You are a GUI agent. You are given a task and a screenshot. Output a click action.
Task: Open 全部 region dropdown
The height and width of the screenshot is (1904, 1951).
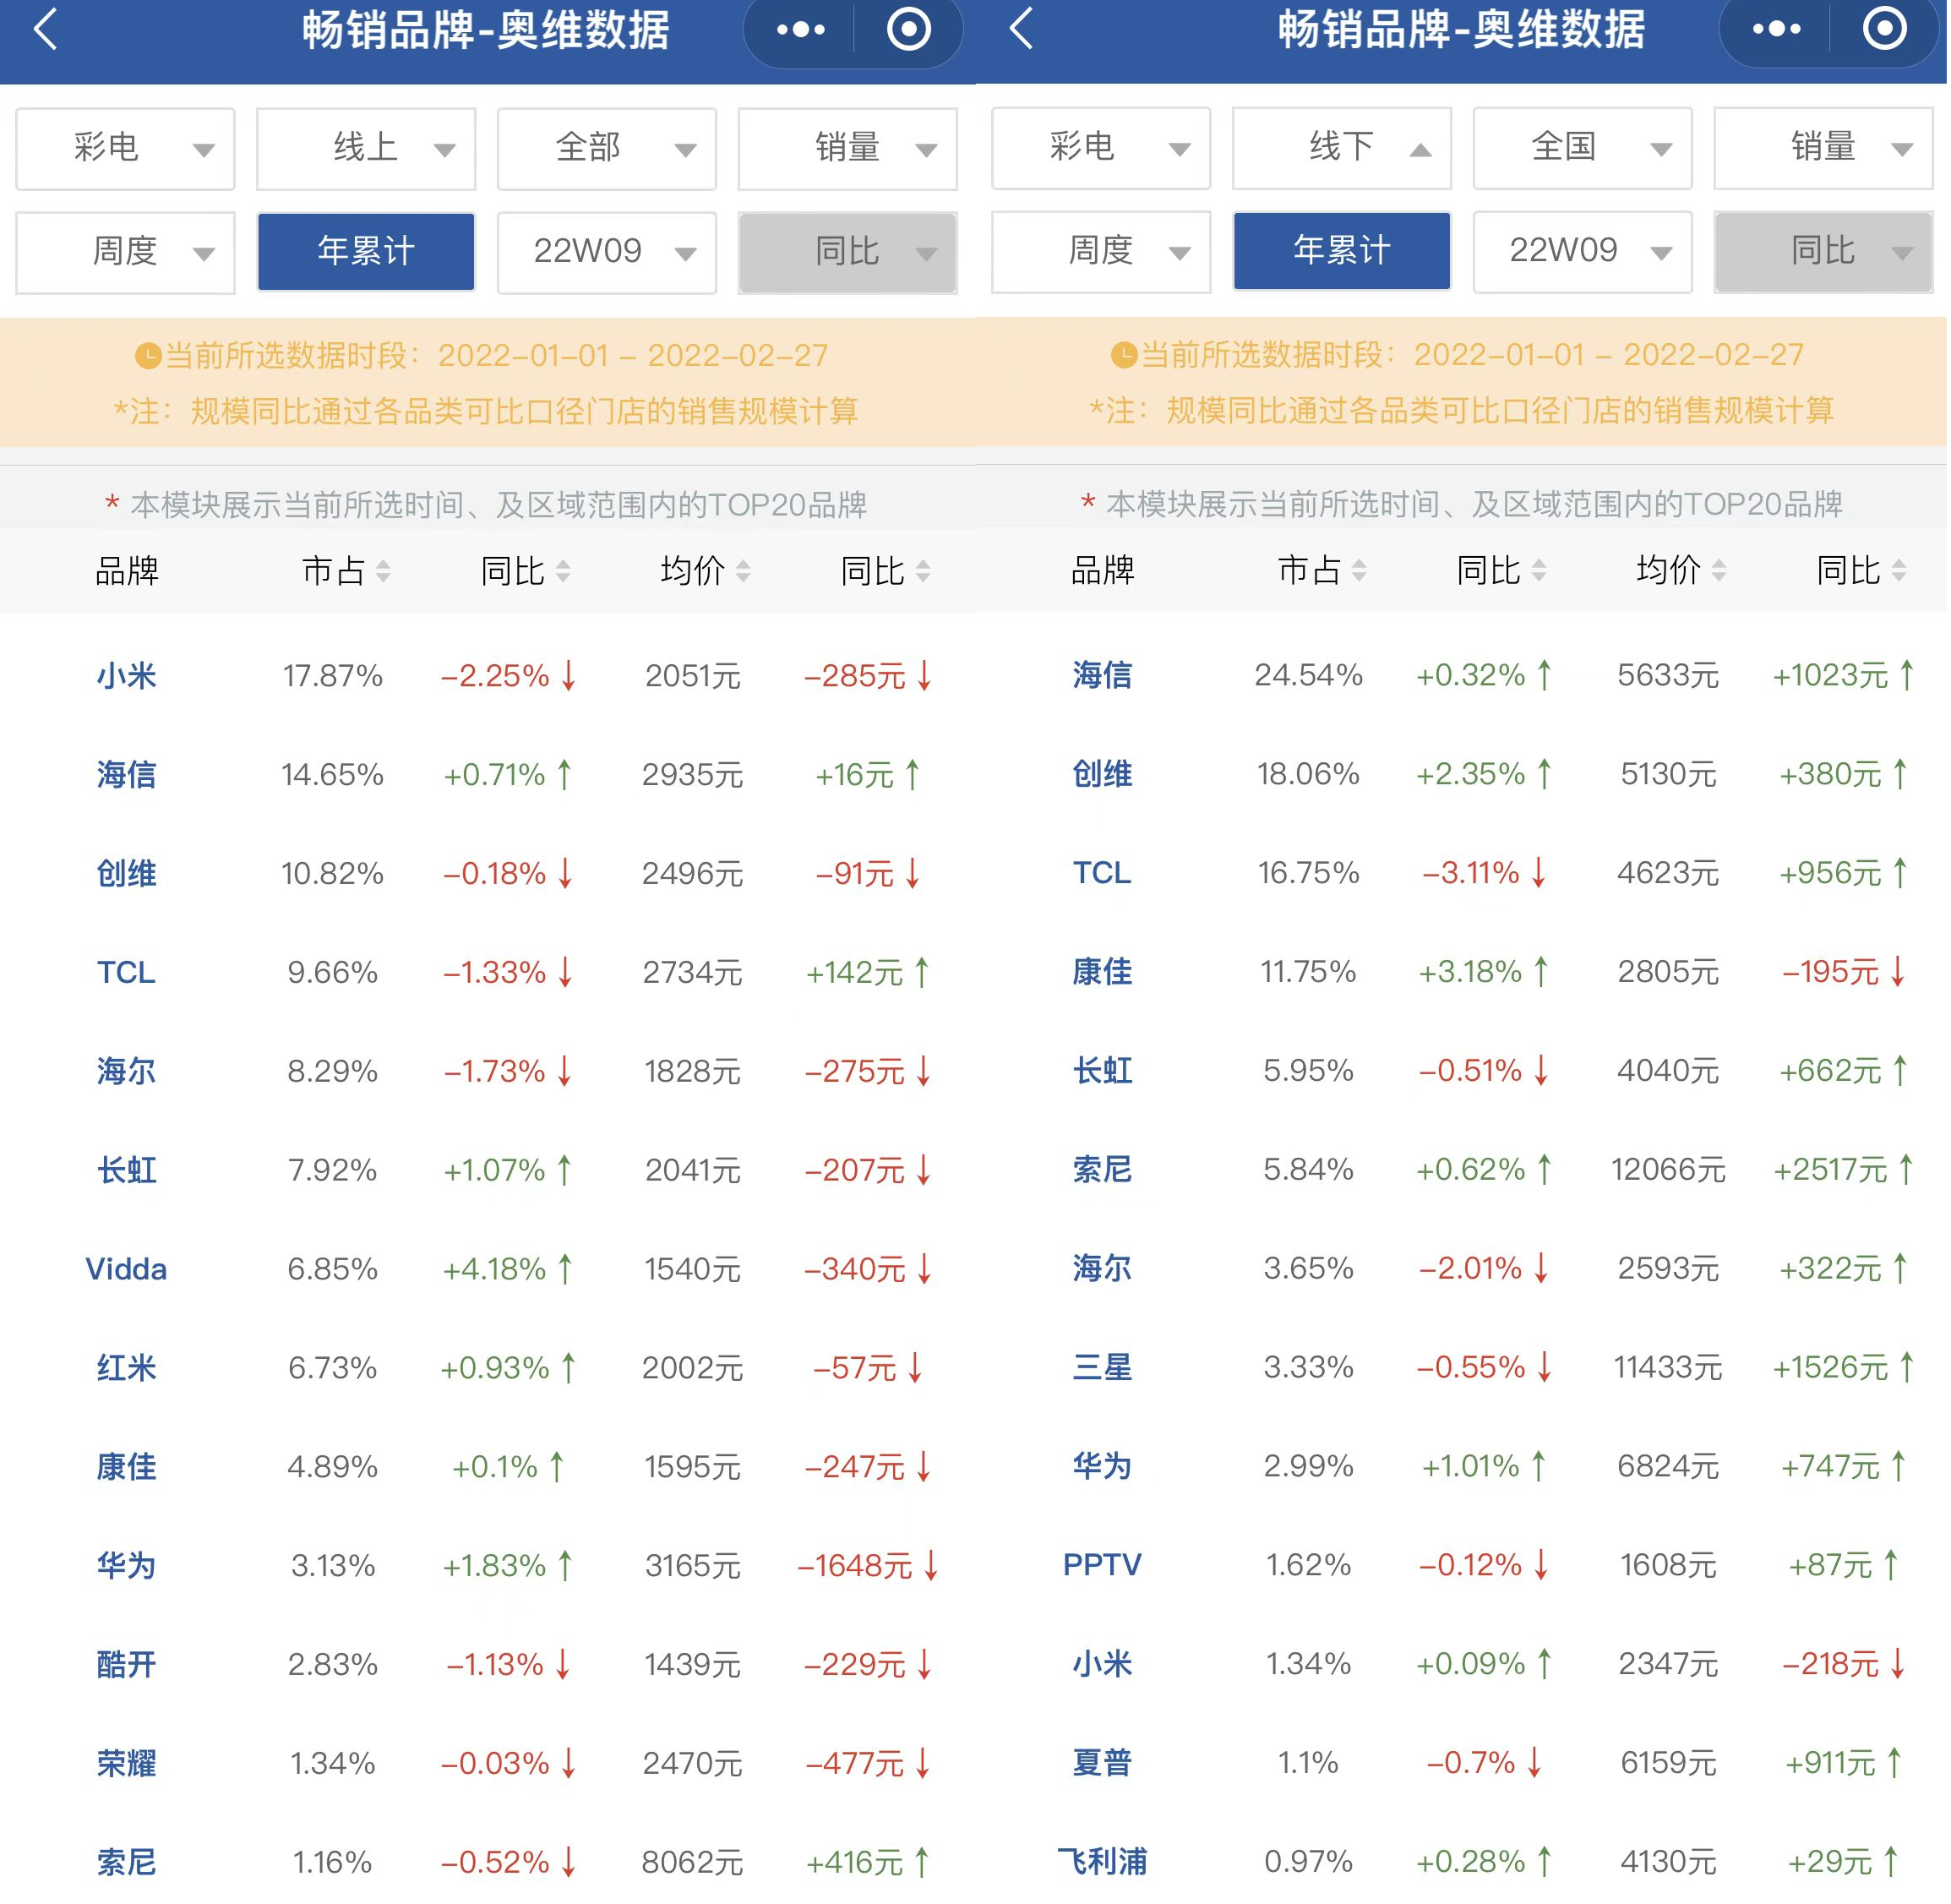click(x=608, y=149)
